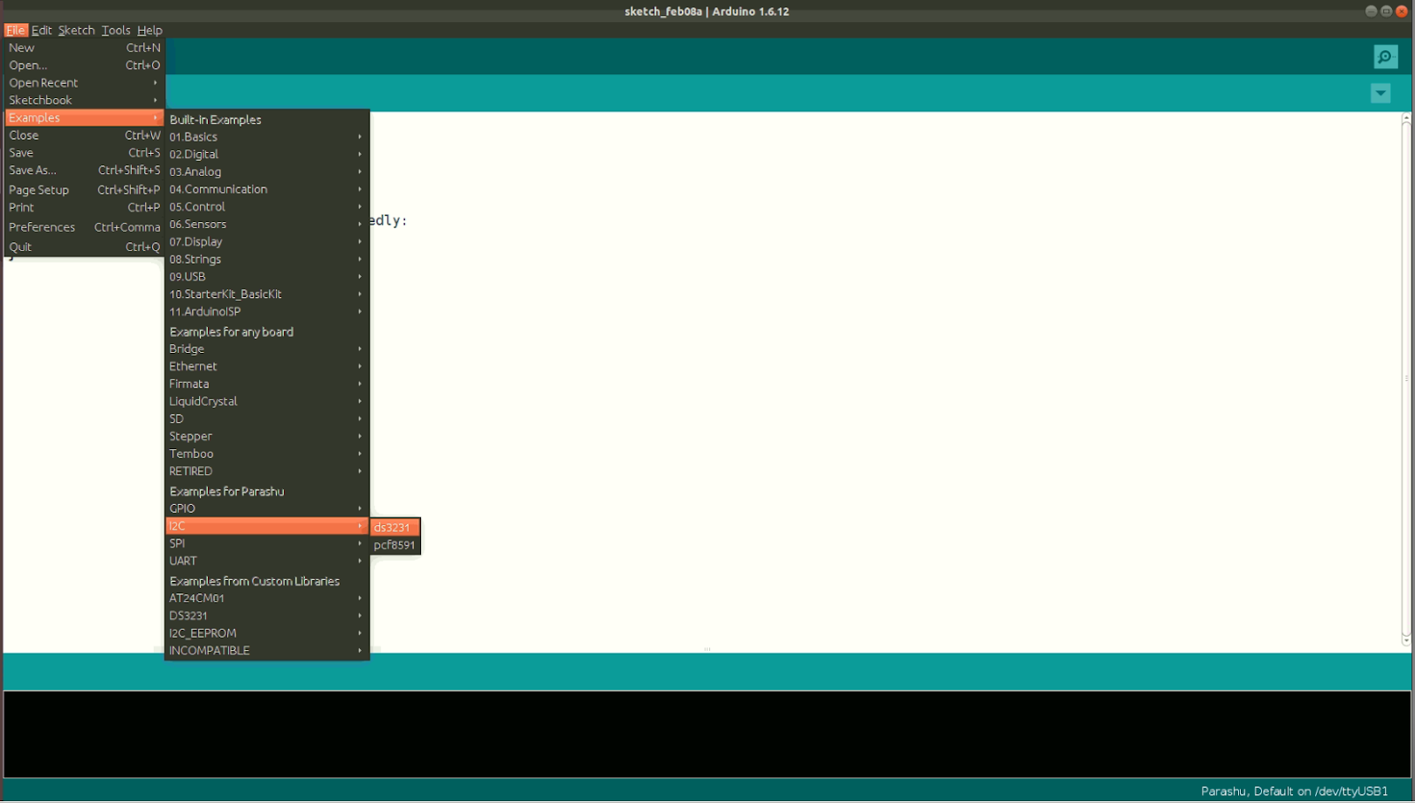The width and height of the screenshot is (1415, 803).
Task: Open the 09.USB examples submenu
Action: (266, 277)
